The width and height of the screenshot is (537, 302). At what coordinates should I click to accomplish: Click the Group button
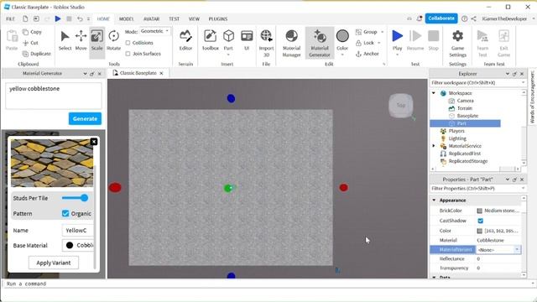[x=367, y=32]
